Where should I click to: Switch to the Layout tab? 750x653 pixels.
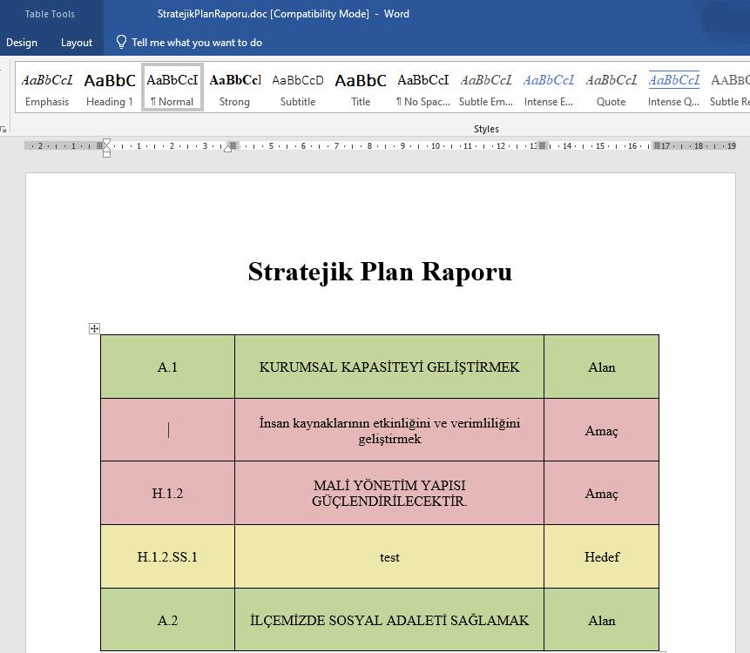click(x=77, y=42)
